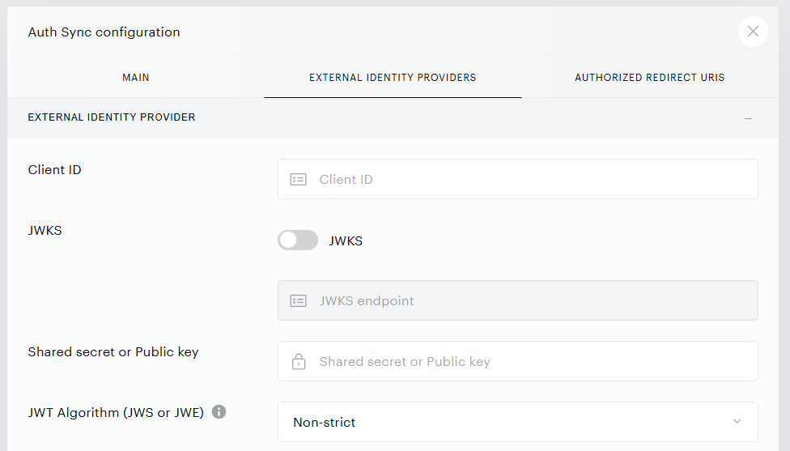
Task: Open the Non-strict JWT Algorithm dropdown
Action: tap(517, 422)
